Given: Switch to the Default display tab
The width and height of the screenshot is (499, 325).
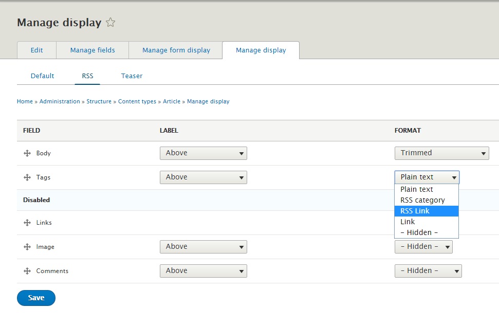Looking at the screenshot, I should 42,76.
